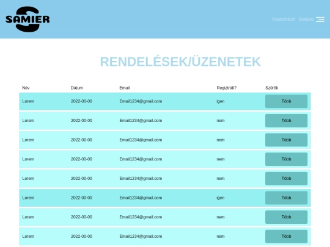Click Több in the seventh table row
This screenshot has width=330, height=247.
pos(286,217)
